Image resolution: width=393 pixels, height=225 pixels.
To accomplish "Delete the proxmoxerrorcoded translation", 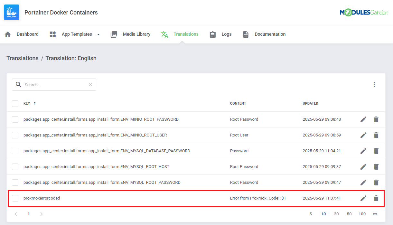I will [x=376, y=198].
